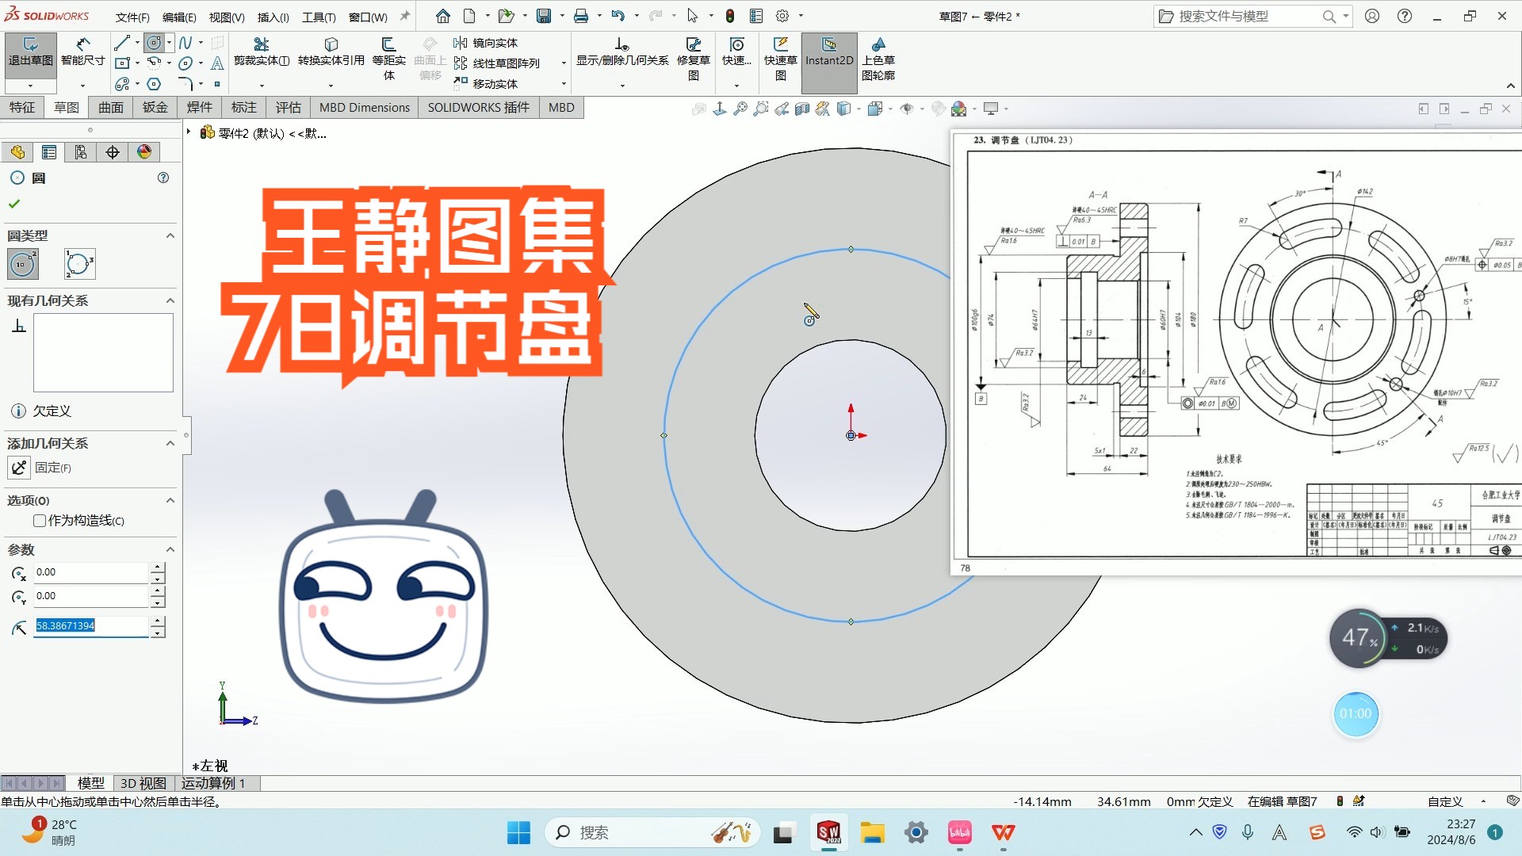Open Exit Sketch dropdown arrow
Viewport: 1522px width, 856px height.
(30, 86)
